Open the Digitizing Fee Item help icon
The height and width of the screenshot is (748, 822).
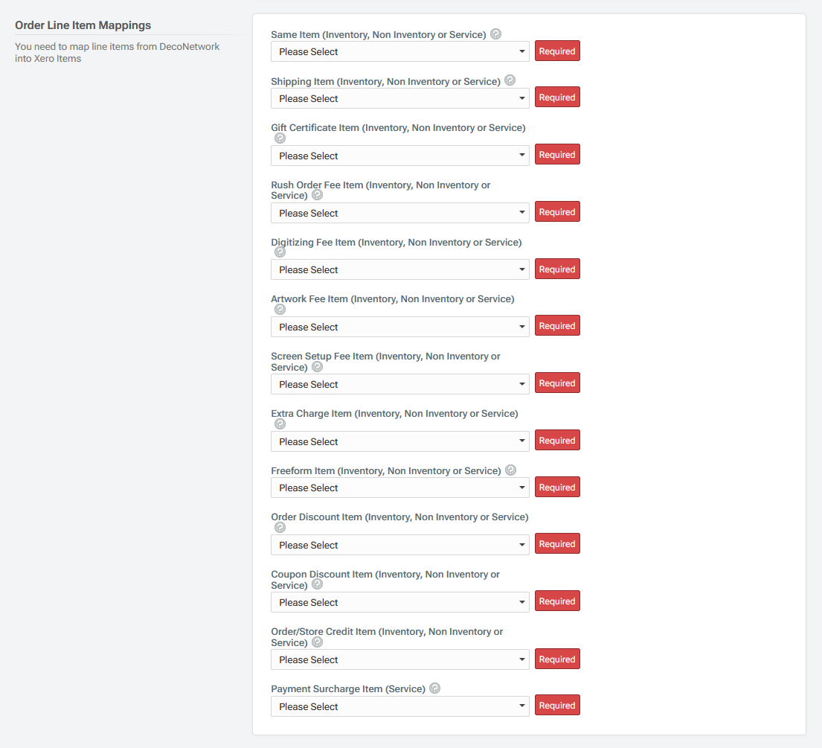click(280, 252)
